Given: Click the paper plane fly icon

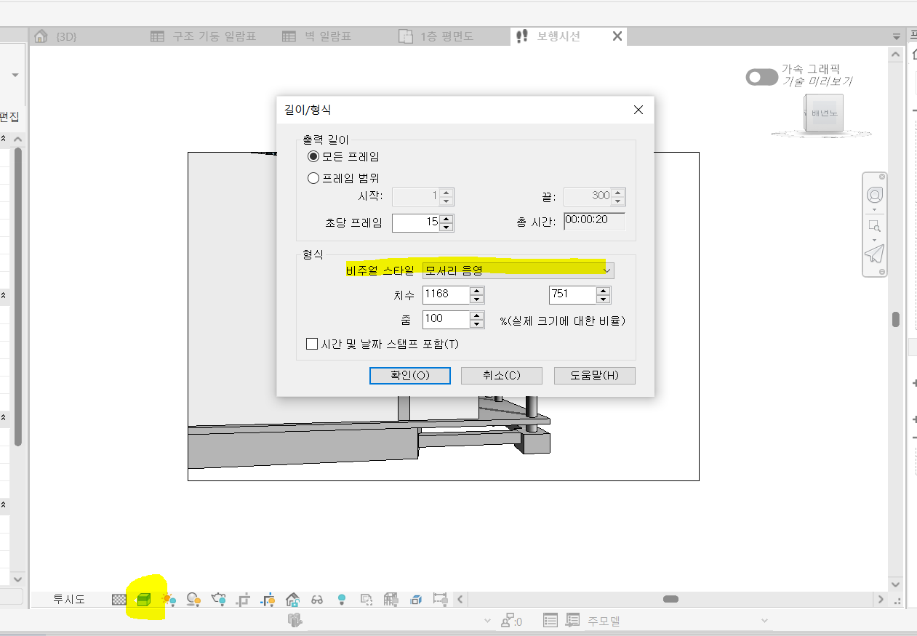Looking at the screenshot, I should (874, 254).
